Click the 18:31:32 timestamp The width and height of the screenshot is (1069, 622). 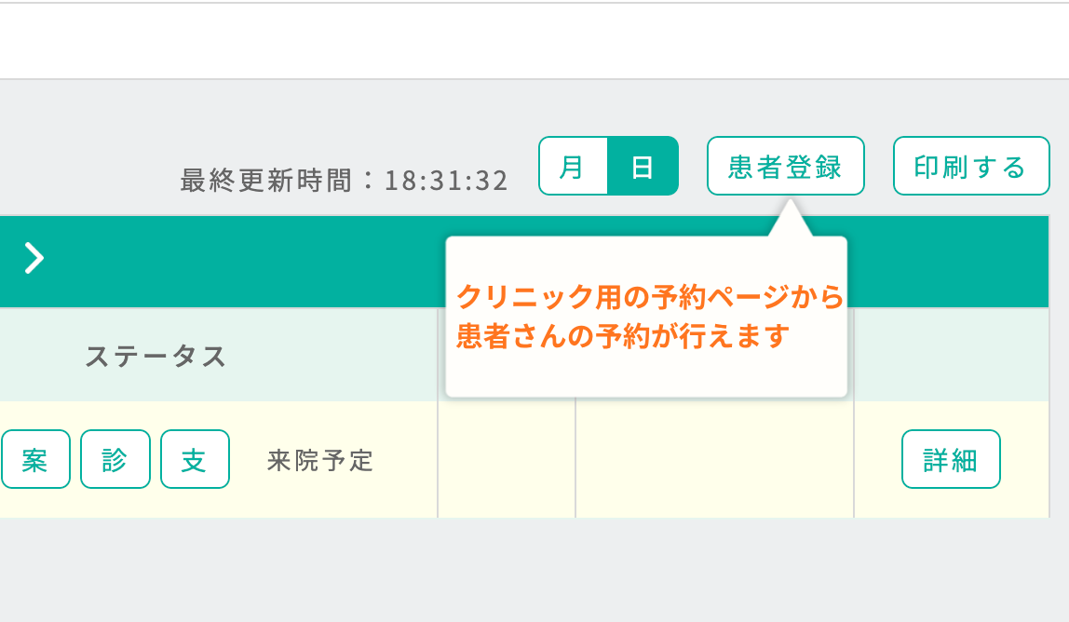[x=447, y=181]
